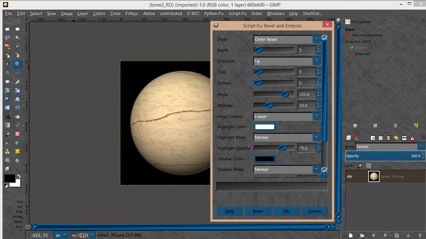Image resolution: width=426 pixels, height=239 pixels.
Task: Select the Zoom magnifier tool
Action: pyautogui.click(x=17, y=64)
